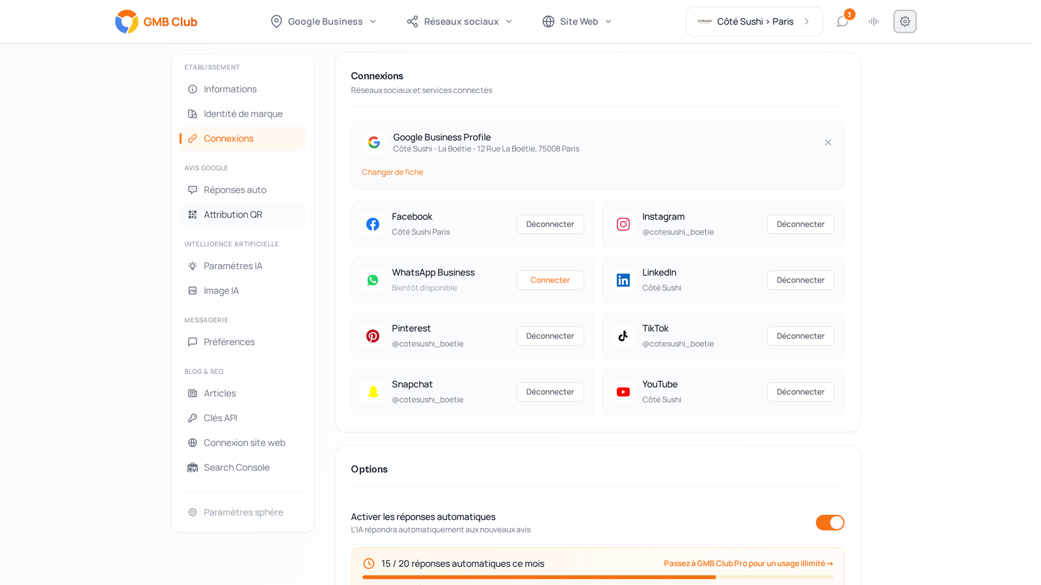Expand the Site Web dropdown arrow
This screenshot has width=1041, height=585.
(x=608, y=21)
